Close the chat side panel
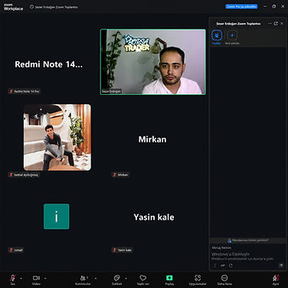The width and height of the screenshot is (288, 288). click(x=282, y=24)
